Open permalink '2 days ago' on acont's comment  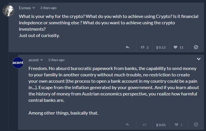tap(56, 60)
